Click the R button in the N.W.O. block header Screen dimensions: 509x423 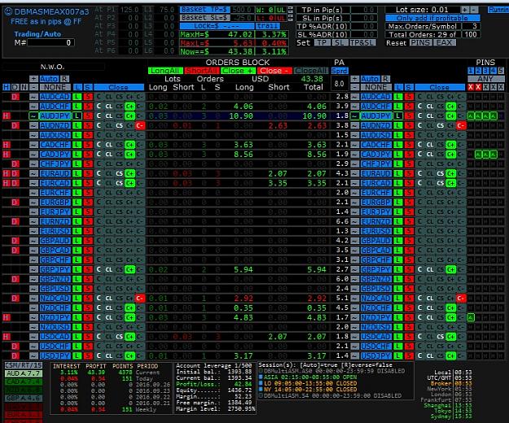(64, 79)
